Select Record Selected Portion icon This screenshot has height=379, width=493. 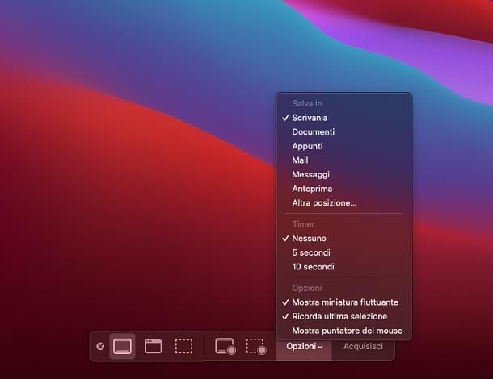click(x=256, y=347)
